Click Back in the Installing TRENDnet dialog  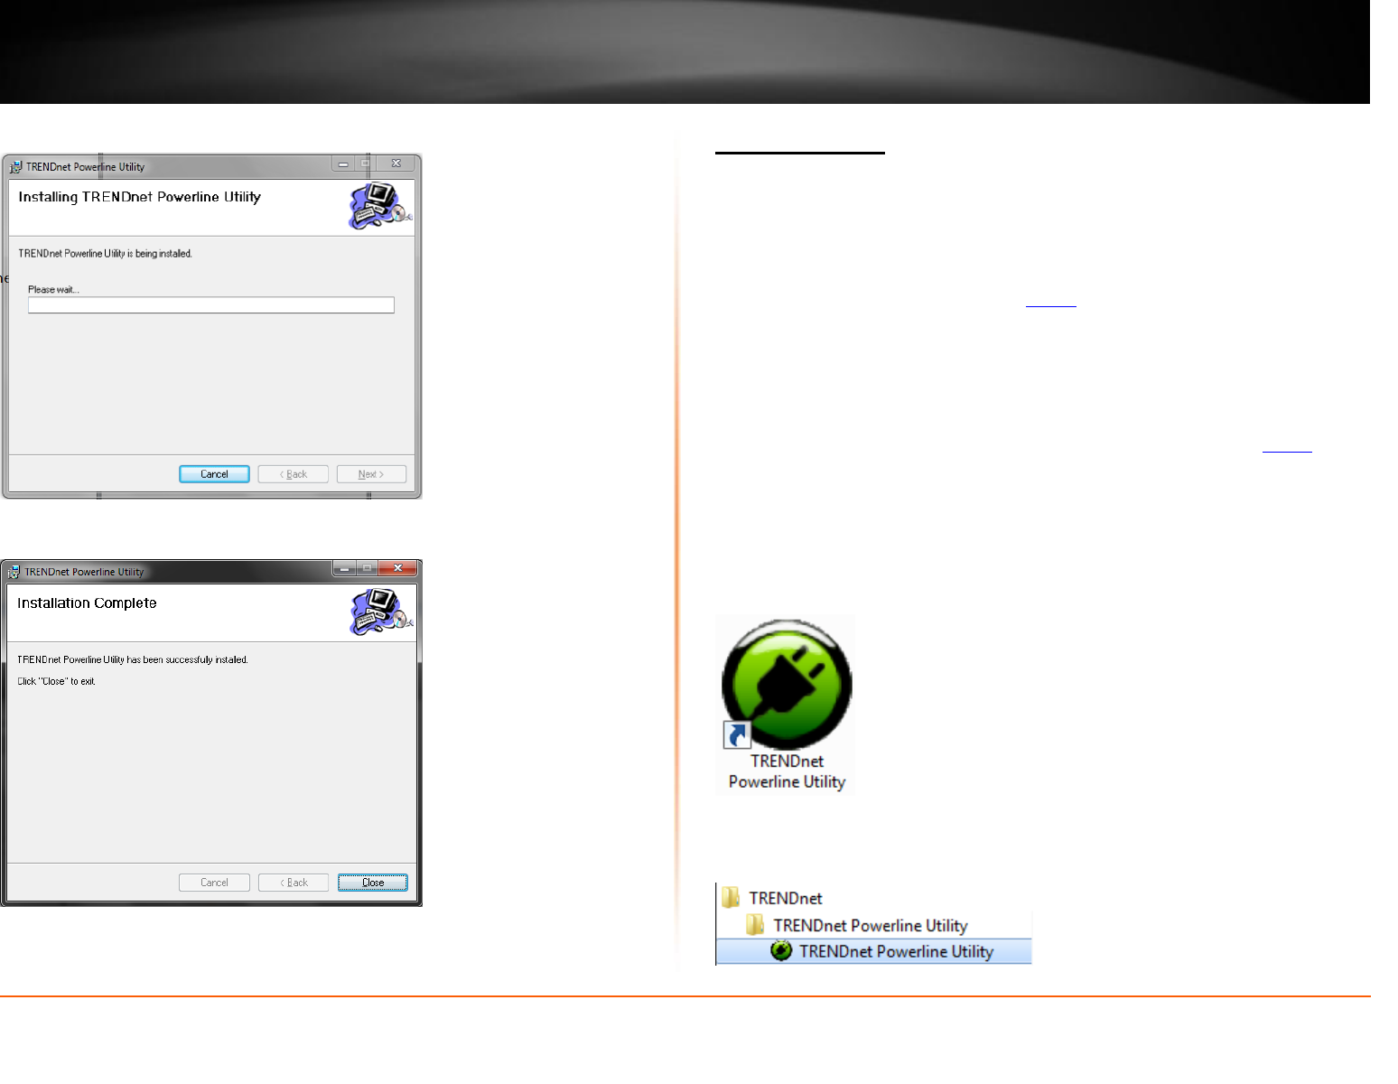coord(294,474)
